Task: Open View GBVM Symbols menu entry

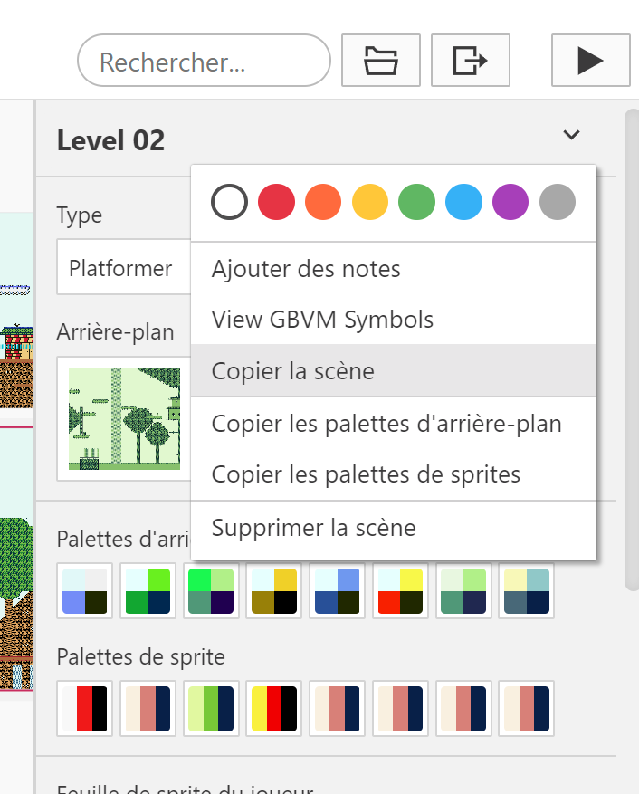Action: pos(322,320)
